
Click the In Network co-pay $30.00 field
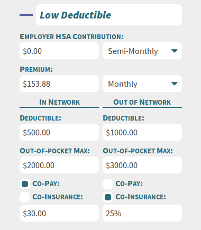[x=59, y=213]
